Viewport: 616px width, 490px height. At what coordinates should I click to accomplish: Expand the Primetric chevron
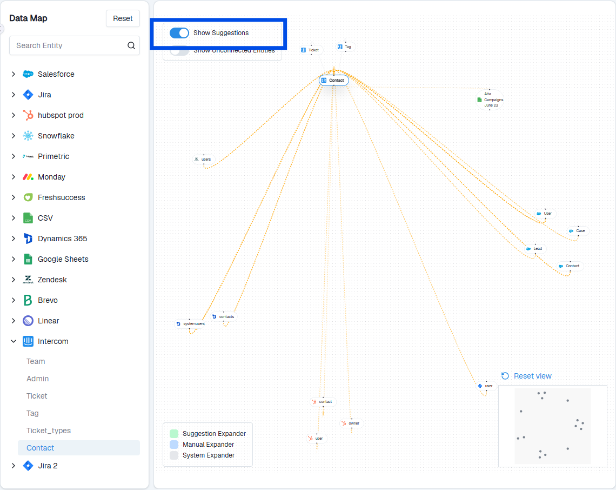[14, 156]
